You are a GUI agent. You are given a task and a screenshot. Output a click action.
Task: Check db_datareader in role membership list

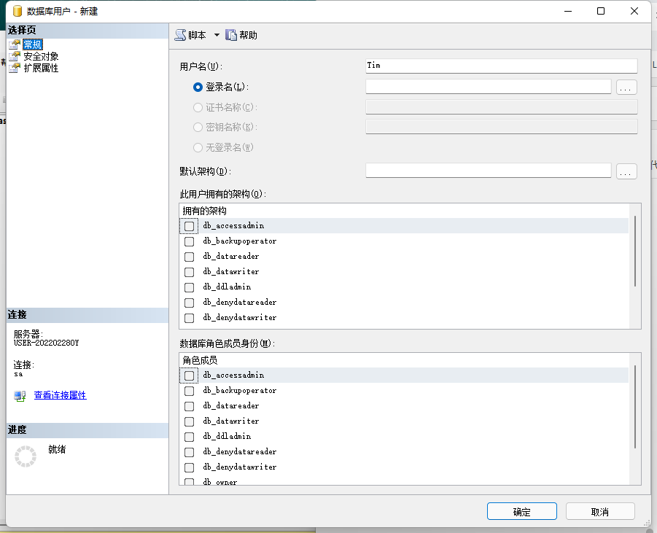(x=190, y=406)
